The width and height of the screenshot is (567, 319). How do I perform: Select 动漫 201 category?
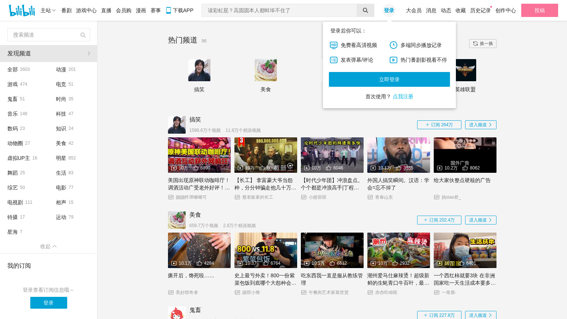point(66,69)
